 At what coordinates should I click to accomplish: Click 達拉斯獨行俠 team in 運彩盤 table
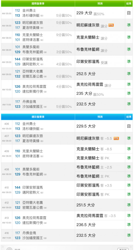(x=33, y=223)
